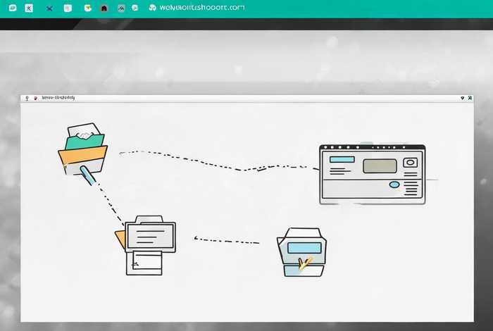Image resolution: width=493 pixels, height=331 pixels.
Task: Select the folder with checkmark illustration
Action: [301, 251]
